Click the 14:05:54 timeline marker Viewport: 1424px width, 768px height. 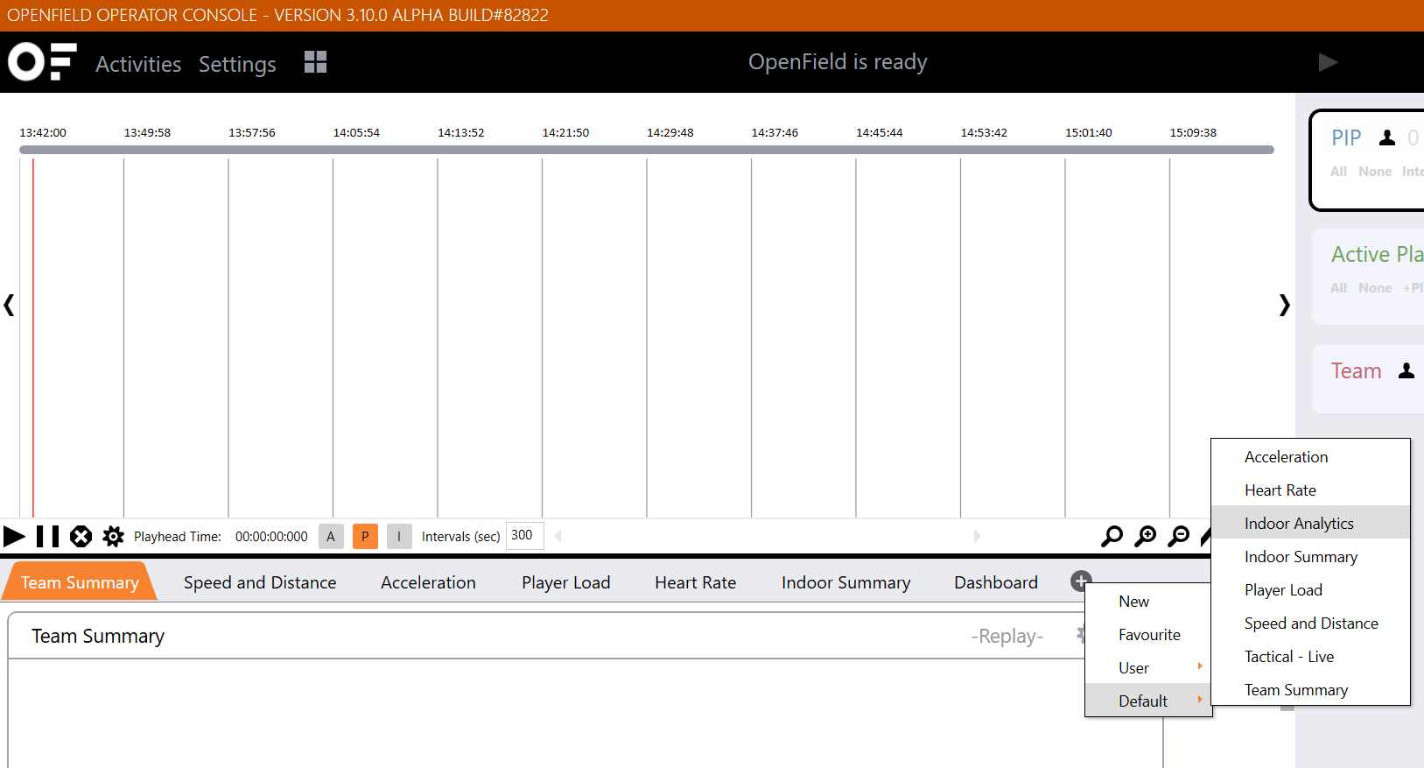356,133
